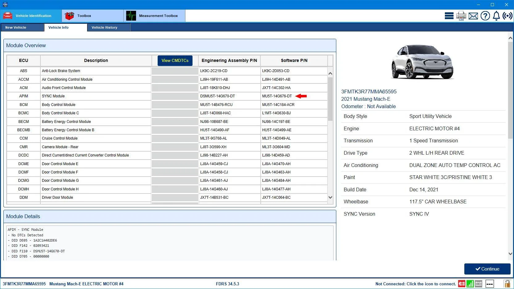The width and height of the screenshot is (514, 289).
Task: Click the Continue button
Action: click(487, 269)
